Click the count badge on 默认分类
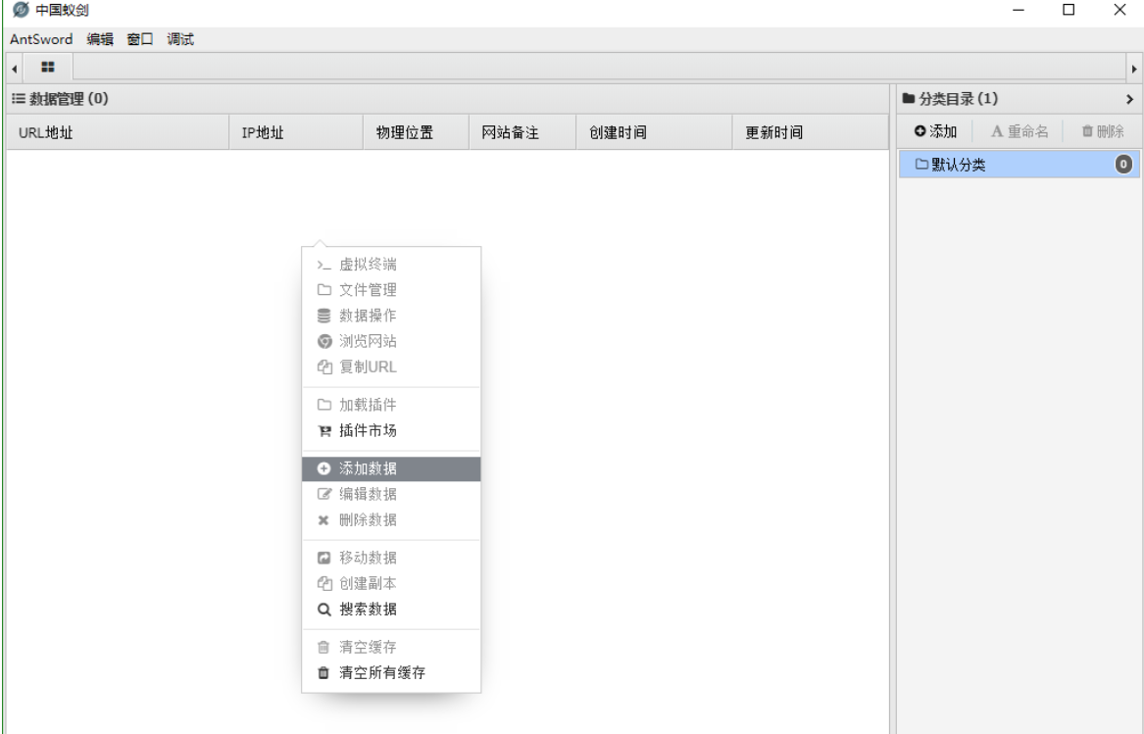 point(1123,165)
